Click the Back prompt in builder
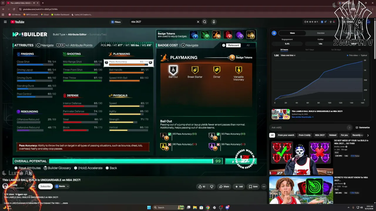The height and width of the screenshot is (211, 376). coord(111,168)
